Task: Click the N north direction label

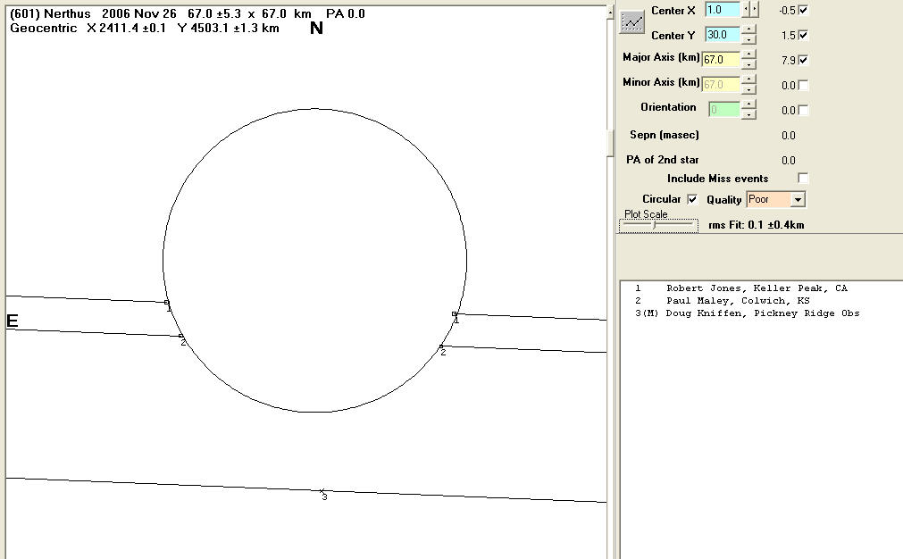Action: click(316, 29)
